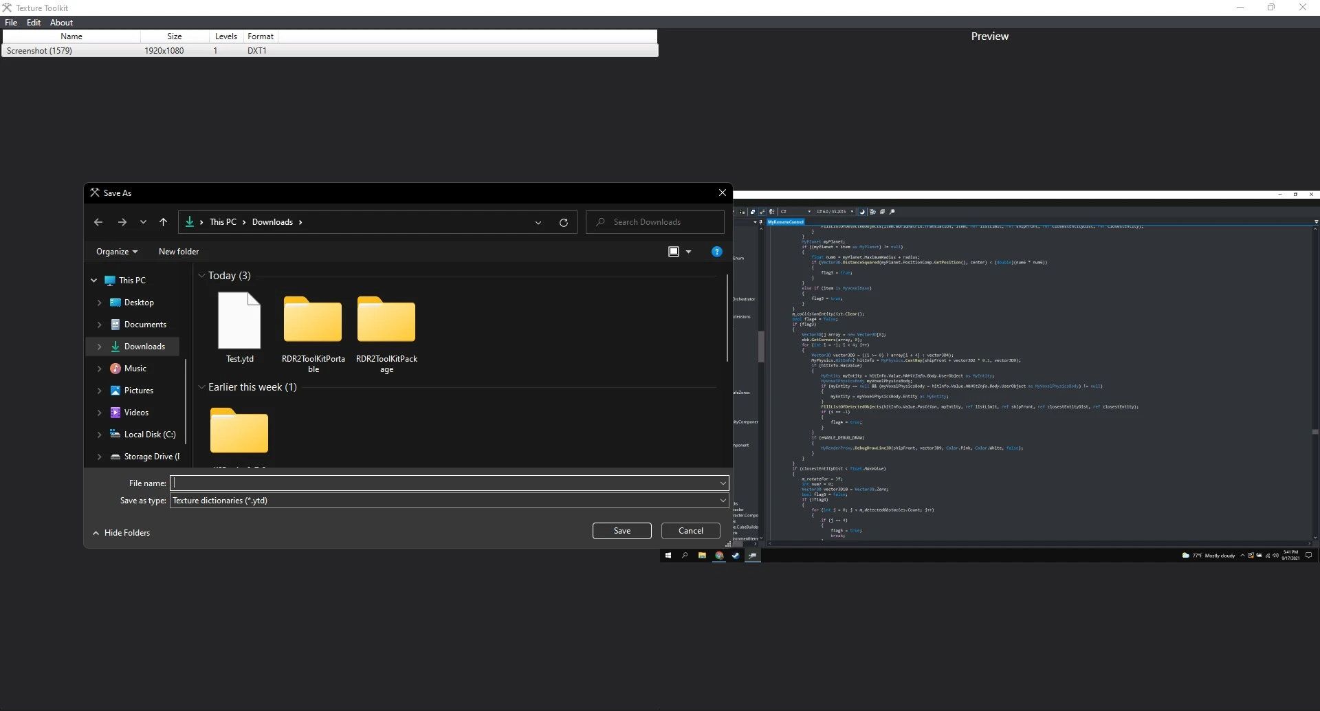This screenshot has height=711, width=1320.
Task: Open the Save as type dropdown
Action: tap(448, 501)
